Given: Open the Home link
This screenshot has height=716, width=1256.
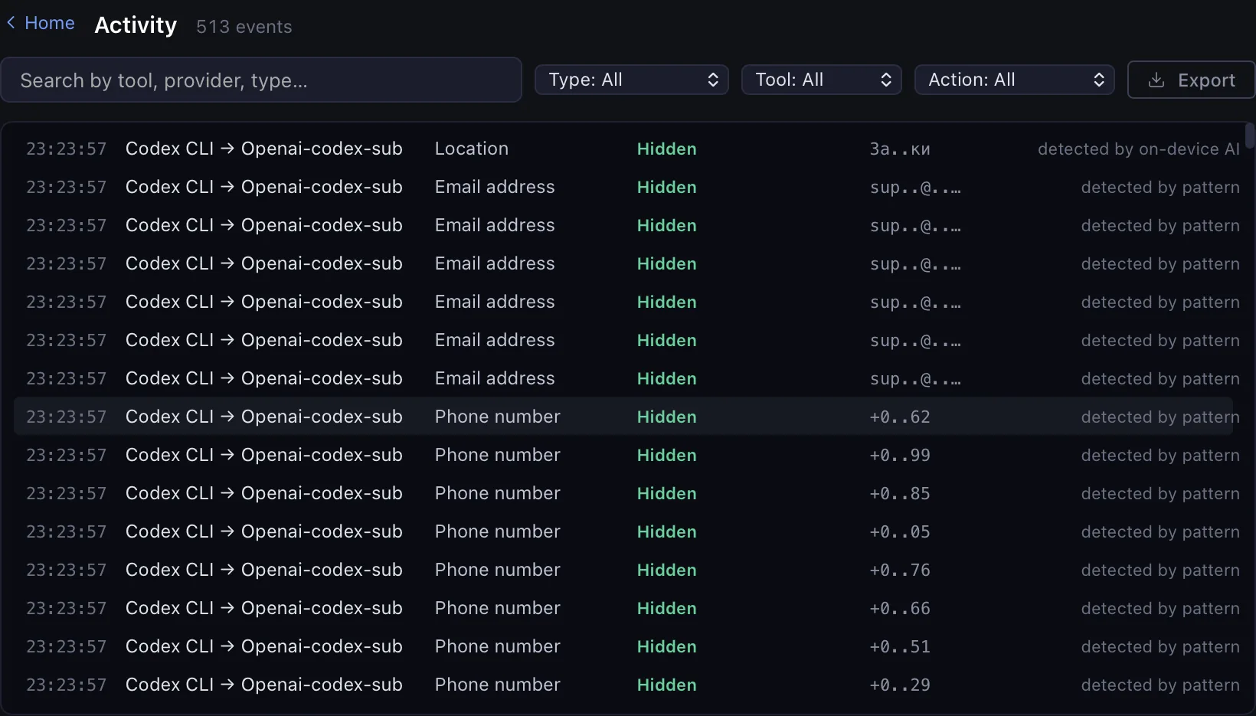Looking at the screenshot, I should coord(49,23).
